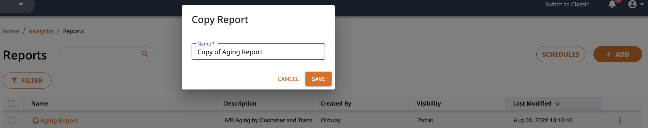The height and width of the screenshot is (128, 648).
Task: Click the funnel icon in Filter button
Action: pyautogui.click(x=14, y=80)
